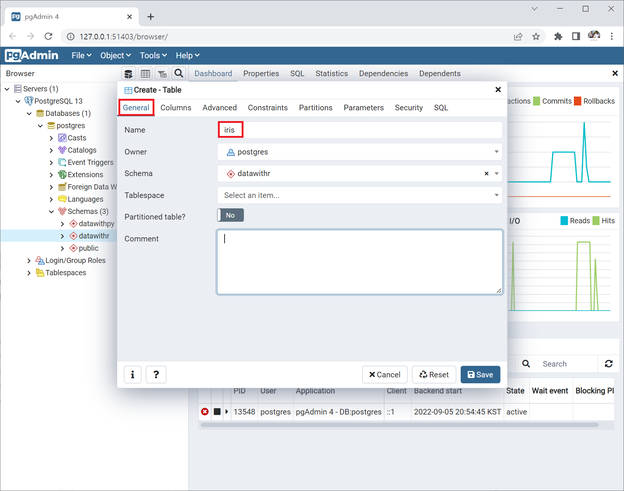Click the Catalogs node icon
624x491 pixels.
click(x=62, y=150)
